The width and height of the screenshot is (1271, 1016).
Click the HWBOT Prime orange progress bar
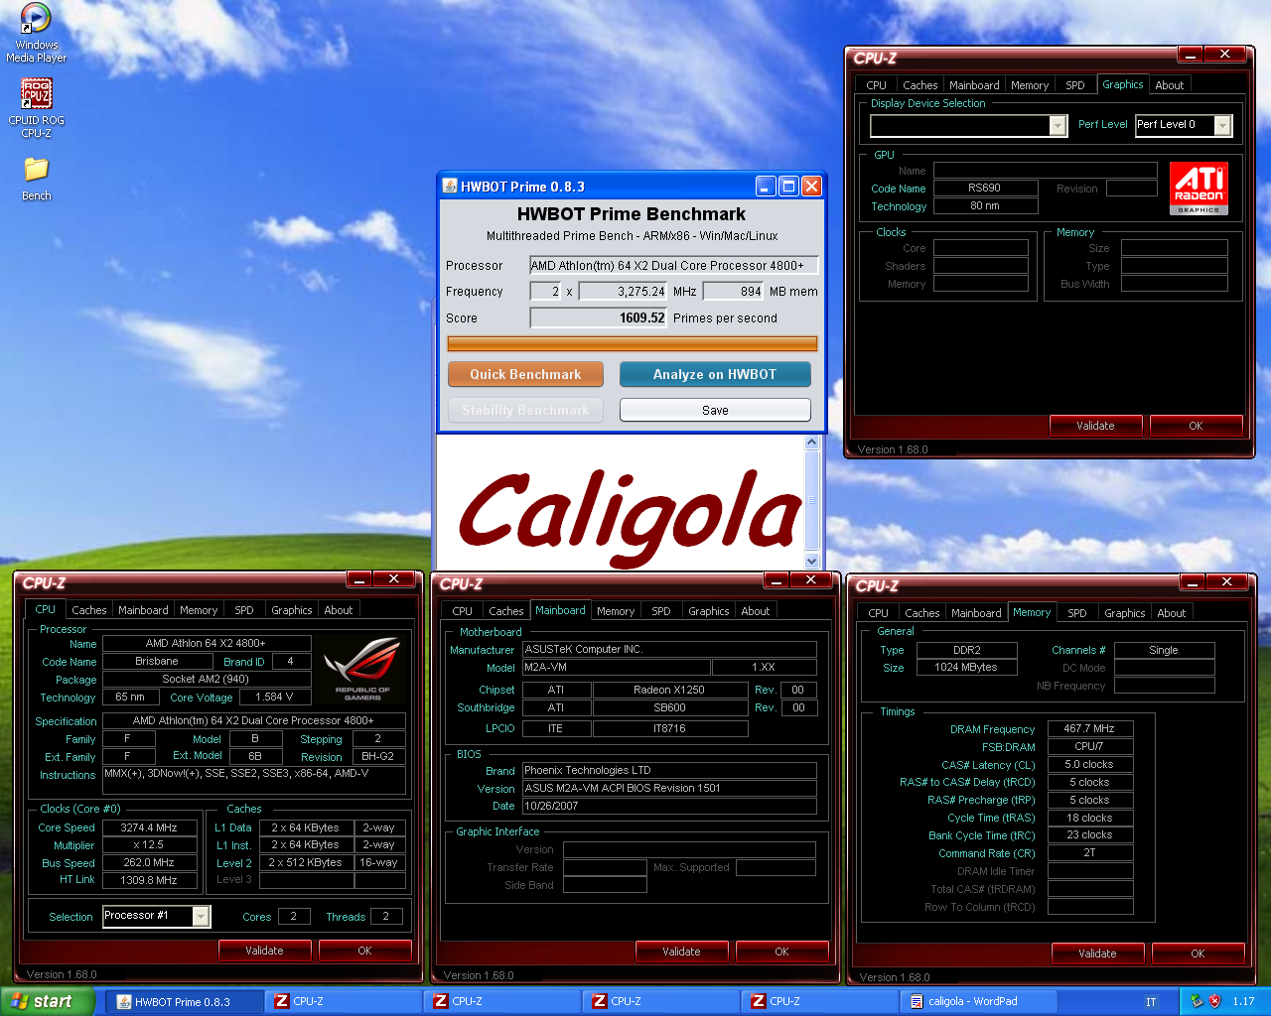[x=633, y=344]
